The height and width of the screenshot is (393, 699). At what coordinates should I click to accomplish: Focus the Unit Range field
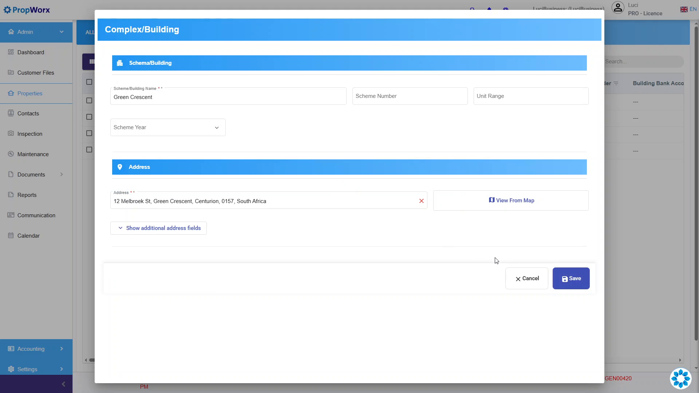click(531, 96)
